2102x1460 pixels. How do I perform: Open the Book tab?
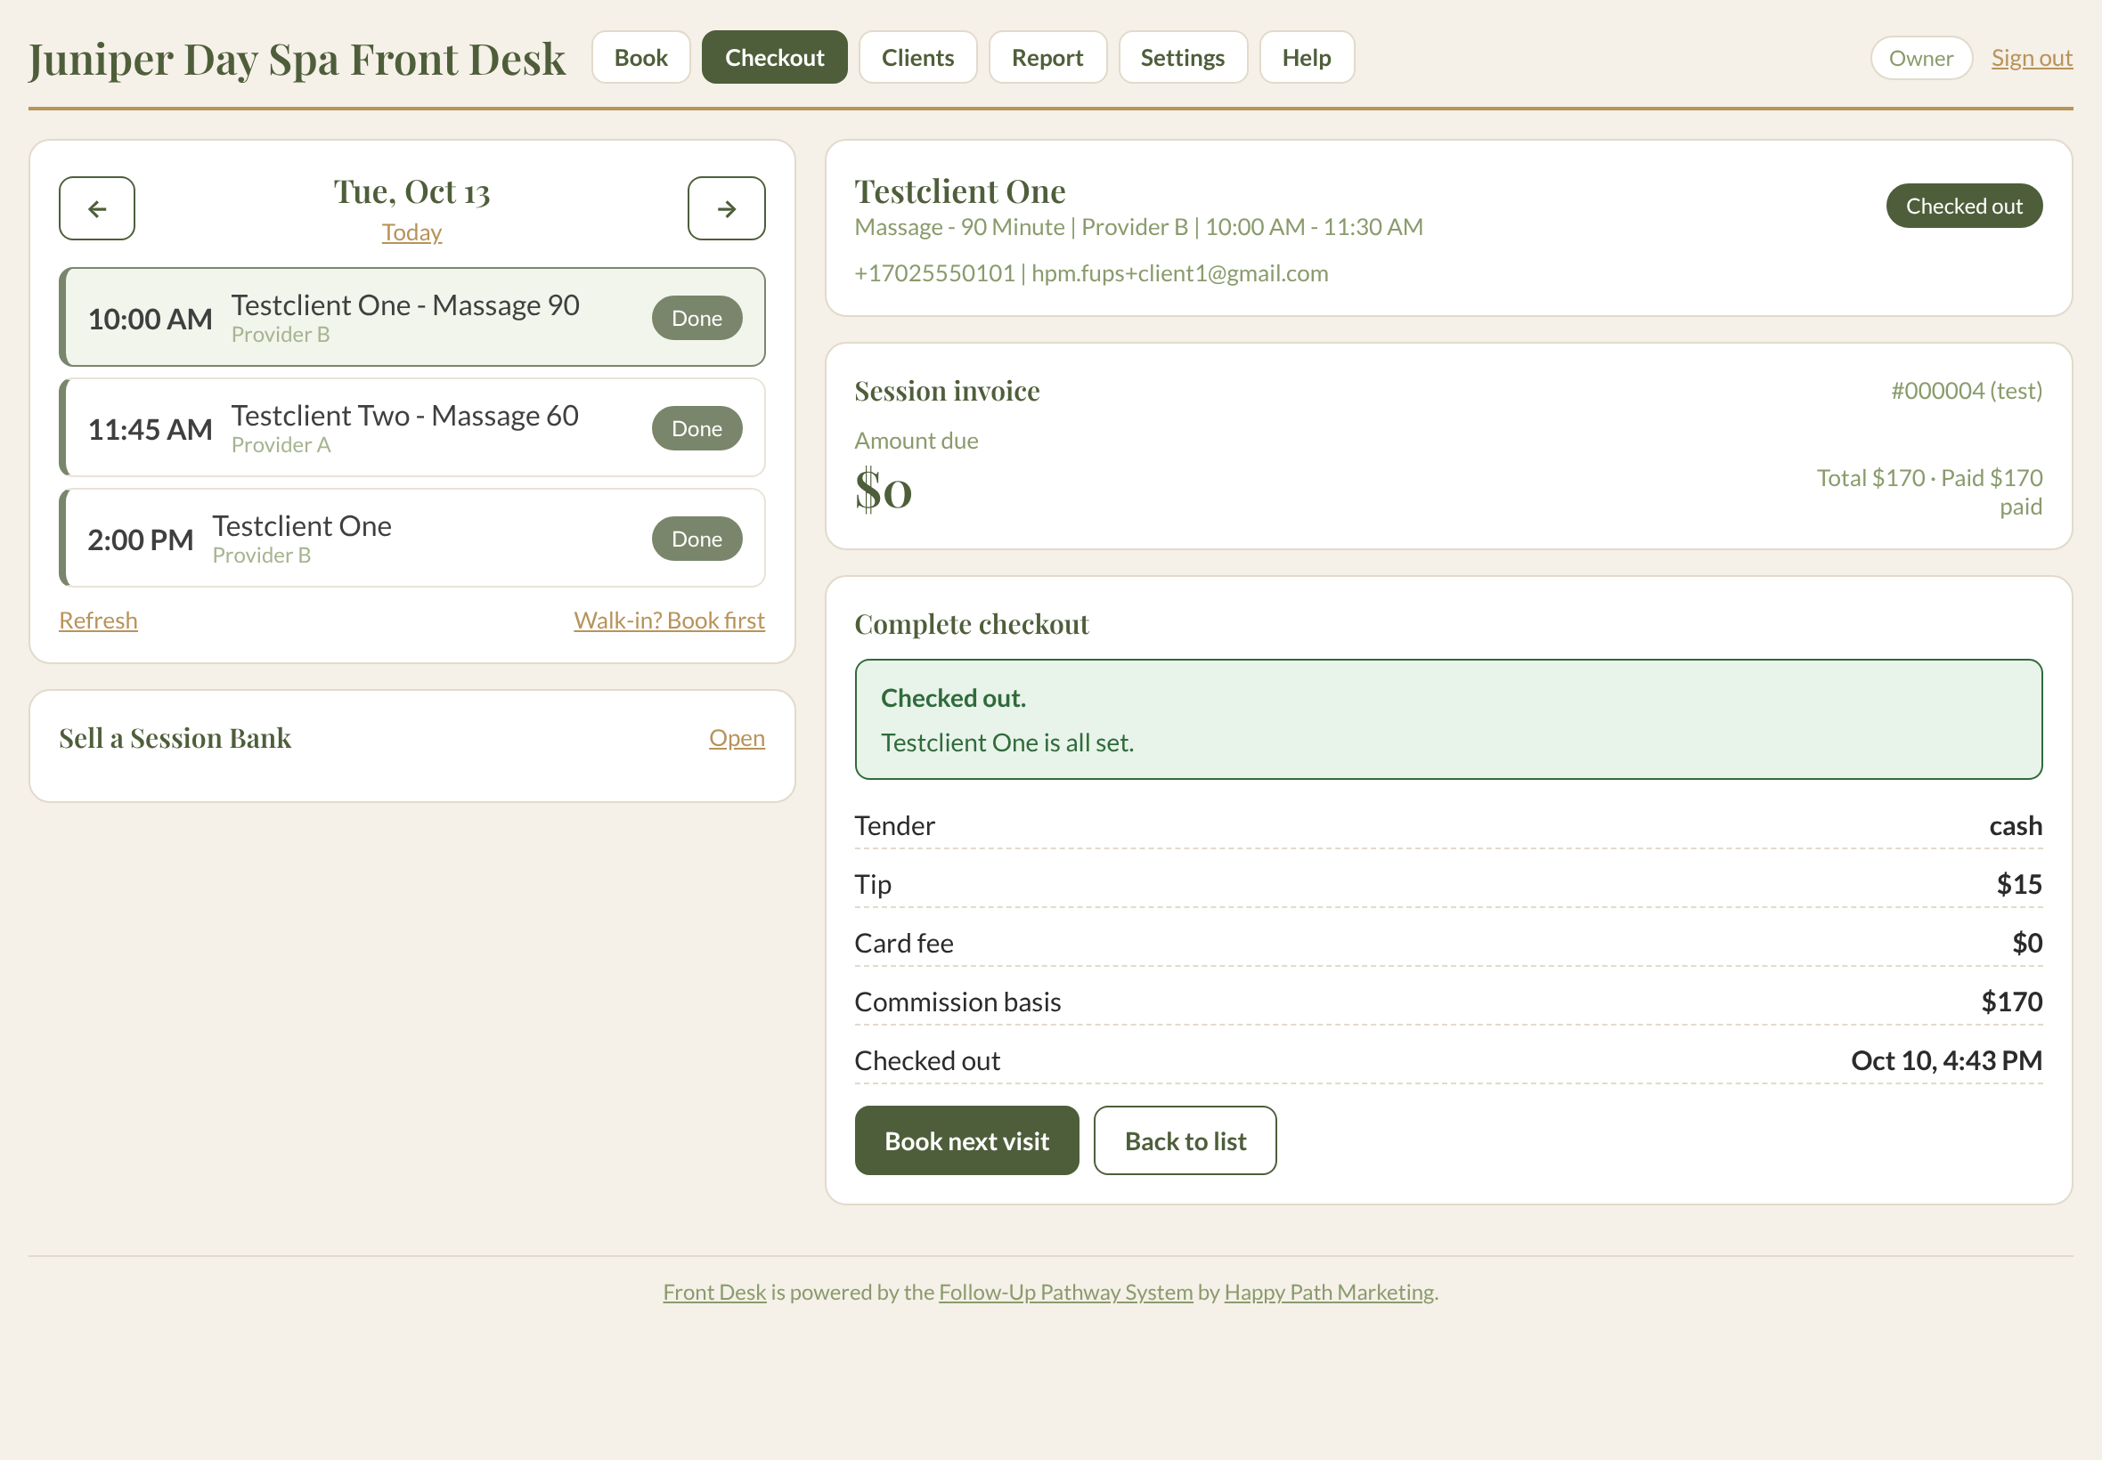click(640, 58)
